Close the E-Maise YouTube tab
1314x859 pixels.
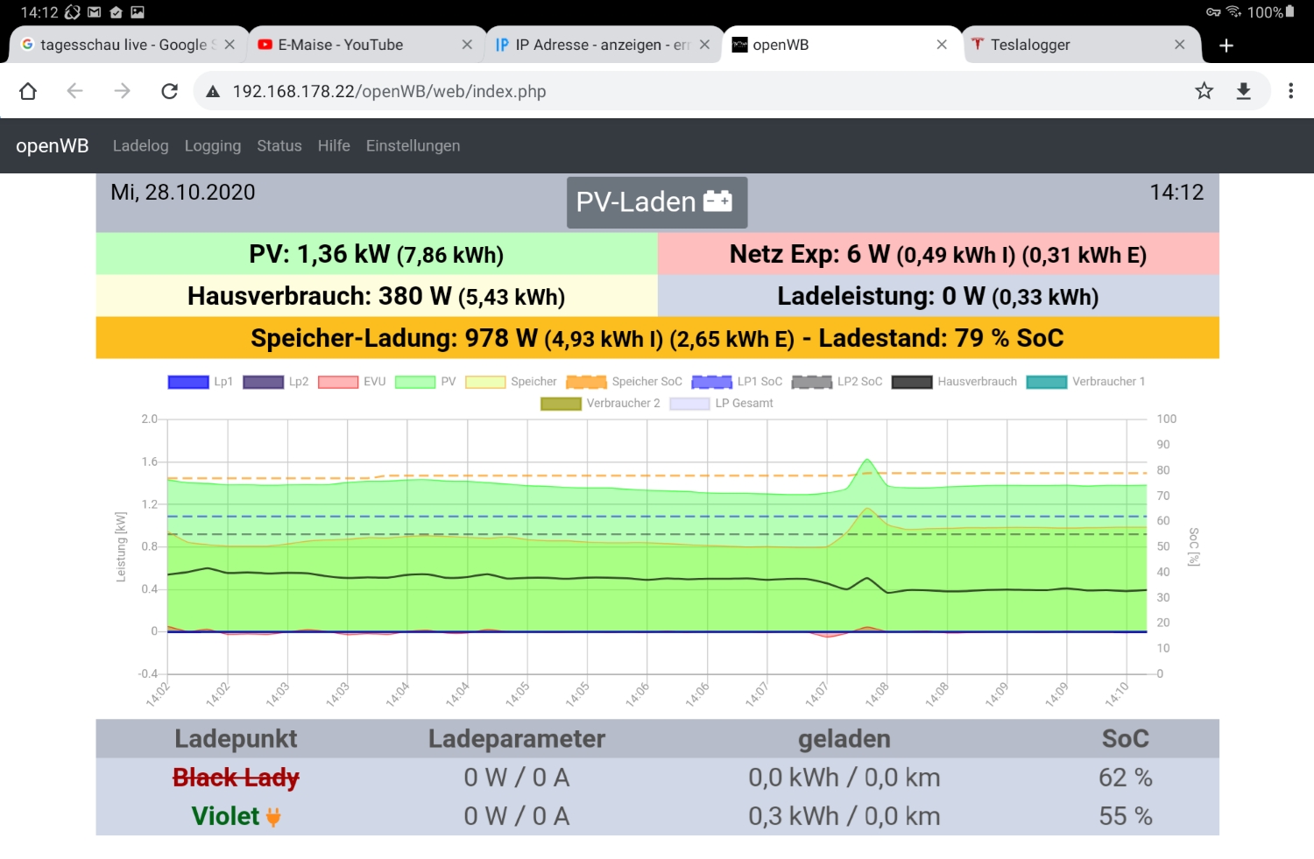tap(467, 45)
